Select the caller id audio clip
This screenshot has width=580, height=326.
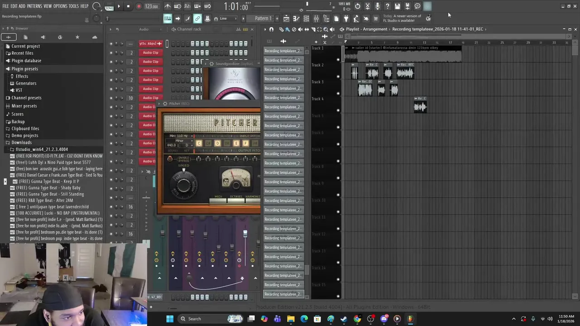pos(403,54)
